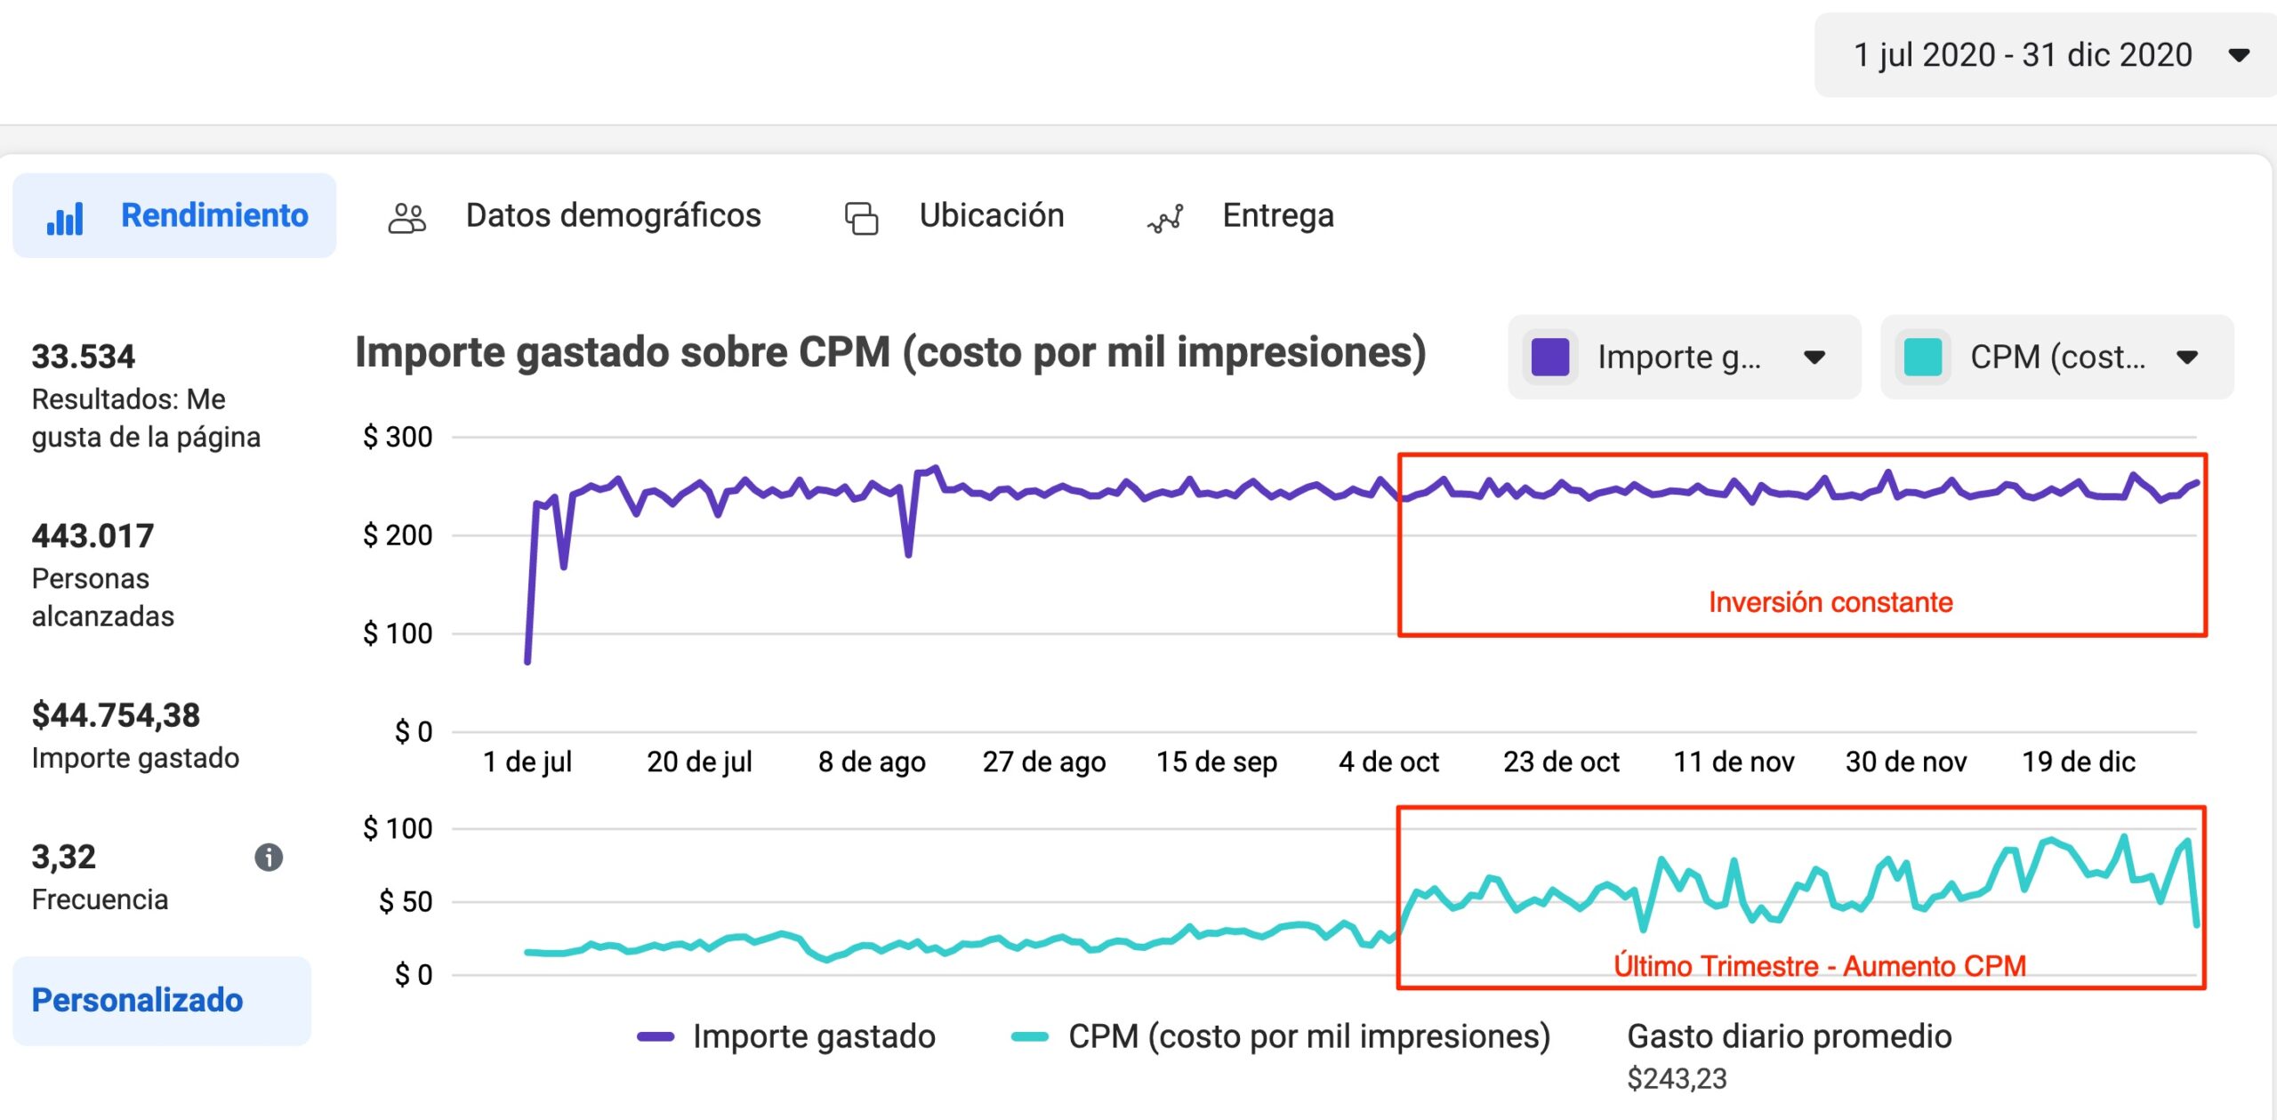The width and height of the screenshot is (2277, 1120).
Task: Click the 33.534 Resultados metric
Action: click(x=84, y=357)
